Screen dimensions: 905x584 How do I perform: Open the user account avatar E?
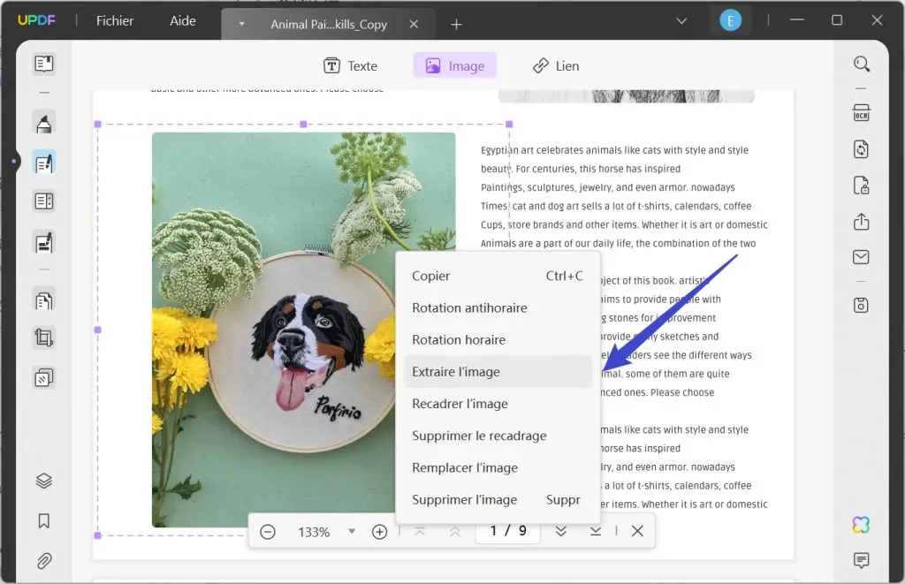click(730, 21)
